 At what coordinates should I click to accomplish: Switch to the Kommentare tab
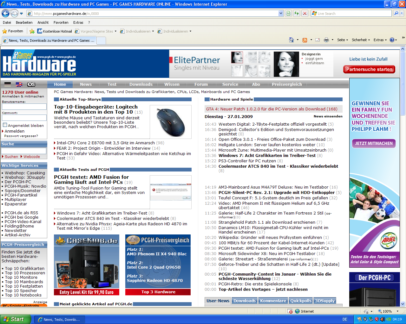(273, 301)
